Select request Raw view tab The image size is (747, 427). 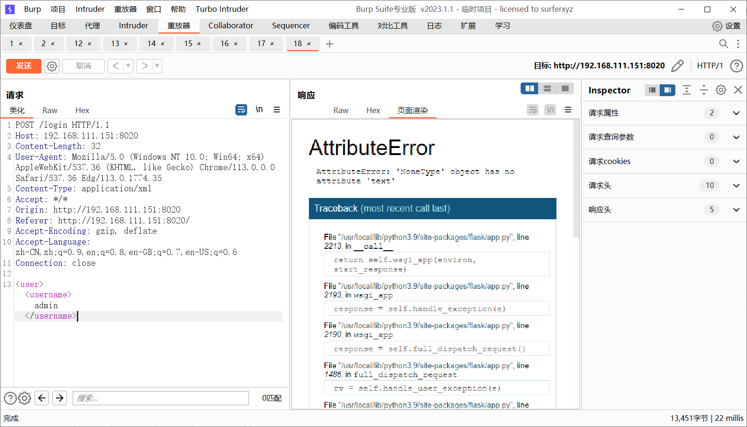[x=50, y=110]
